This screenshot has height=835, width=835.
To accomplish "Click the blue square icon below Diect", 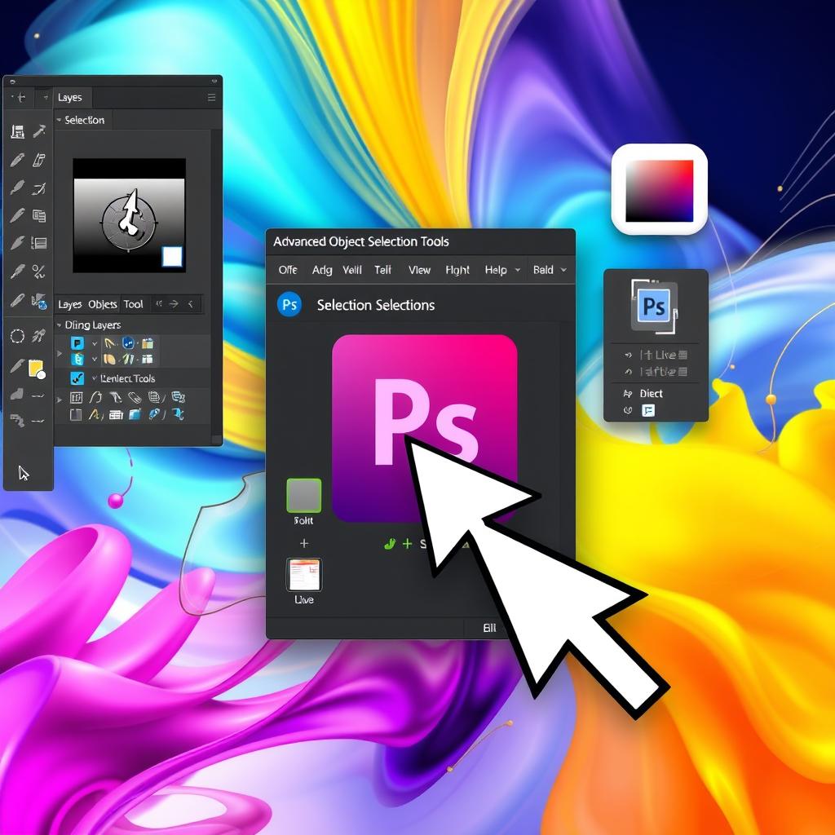I will [648, 411].
